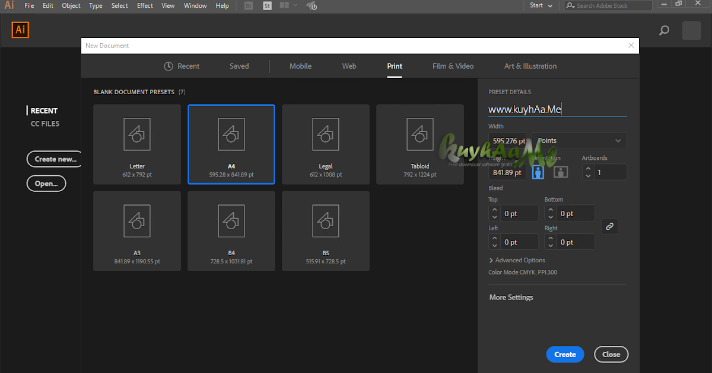The height and width of the screenshot is (373, 712).
Task: Close the New Document dialog with X
Action: coord(631,46)
